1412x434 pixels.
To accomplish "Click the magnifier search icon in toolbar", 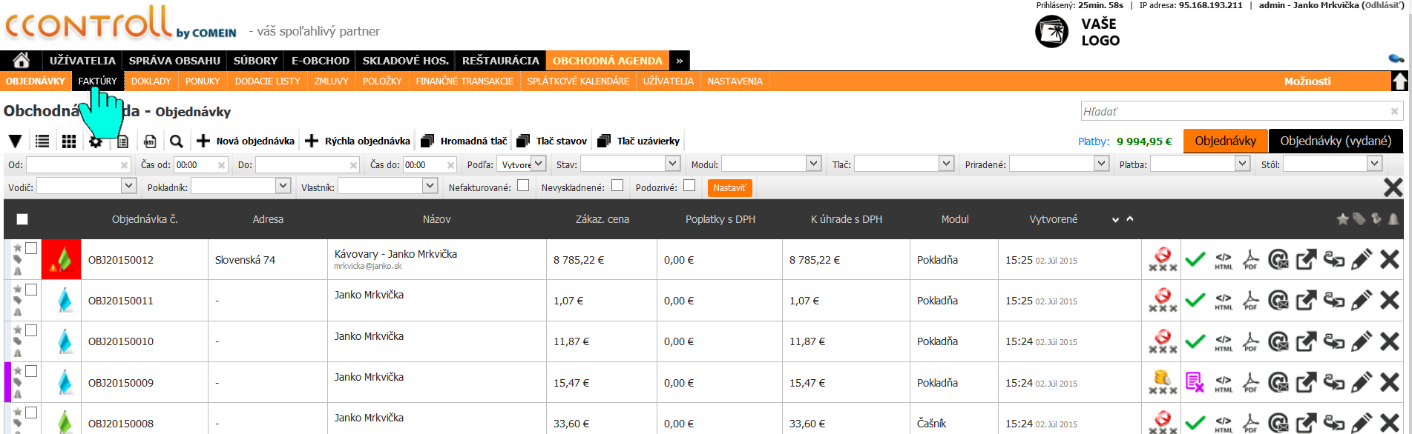I will coord(176,141).
